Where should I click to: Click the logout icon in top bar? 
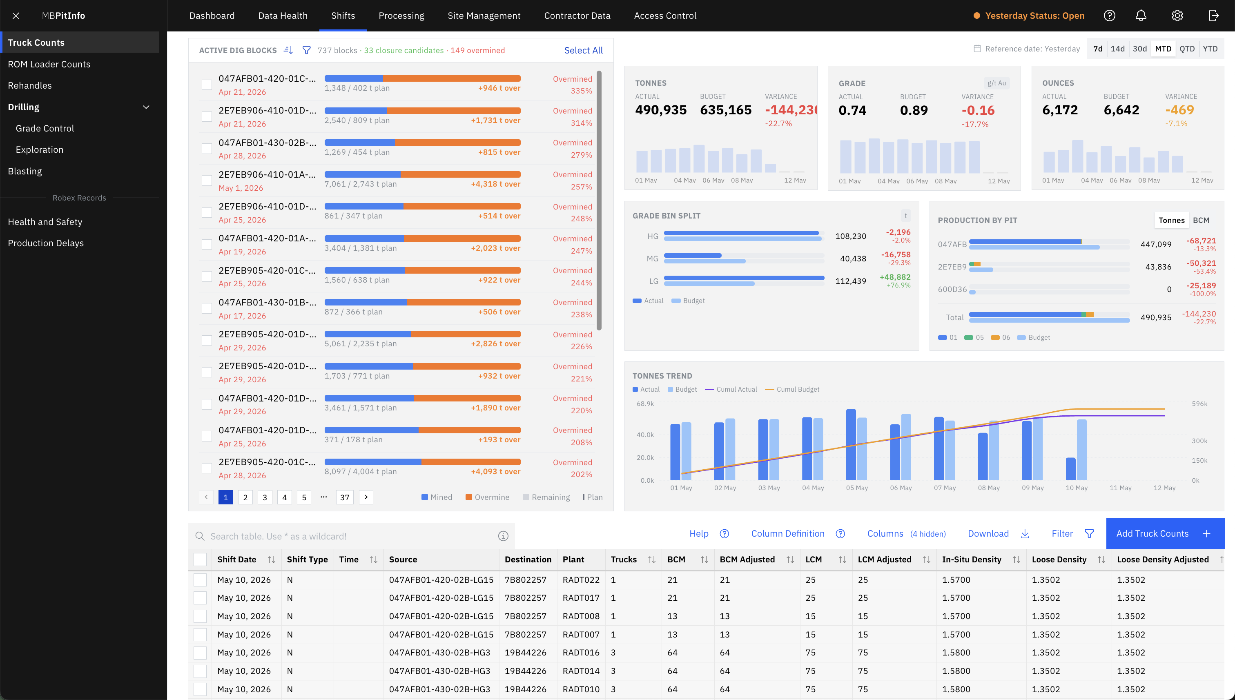pos(1213,16)
